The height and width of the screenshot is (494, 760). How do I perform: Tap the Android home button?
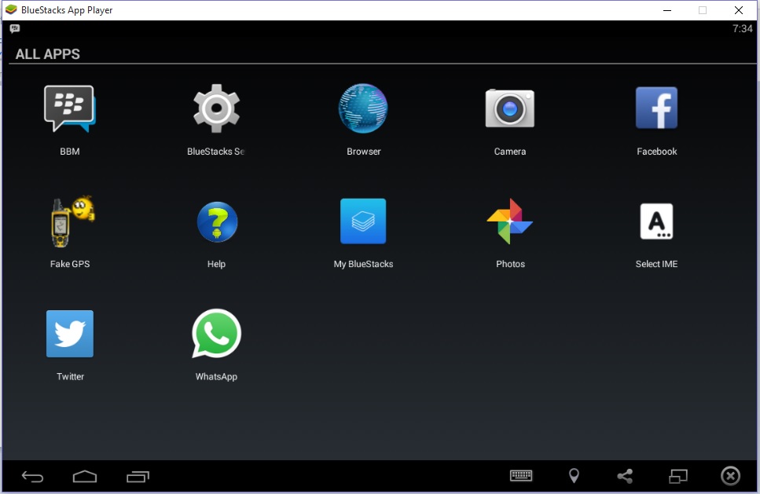(x=85, y=477)
